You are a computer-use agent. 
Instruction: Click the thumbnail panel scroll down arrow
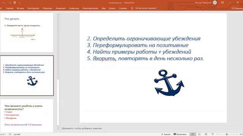click(x=58, y=131)
